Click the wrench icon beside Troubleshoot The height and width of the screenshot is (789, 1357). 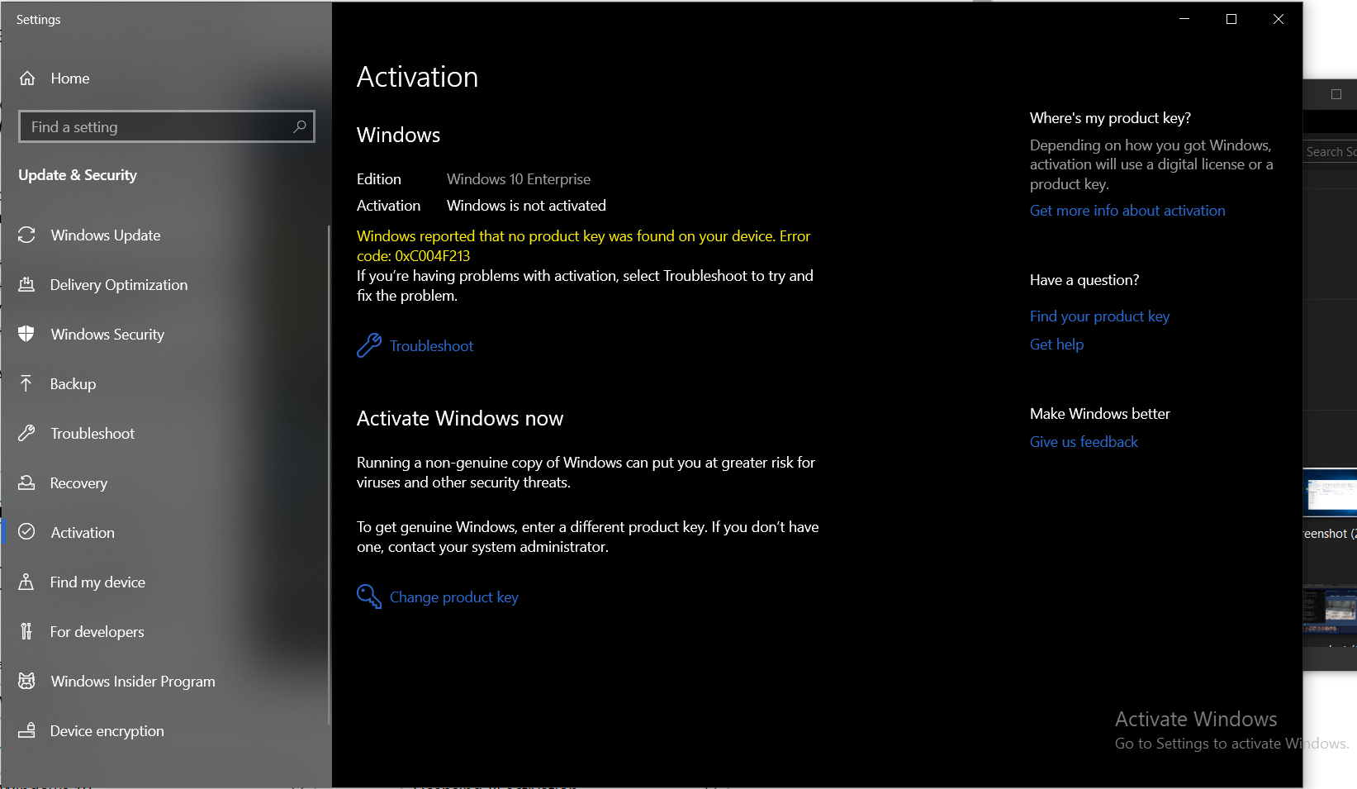[x=368, y=345]
